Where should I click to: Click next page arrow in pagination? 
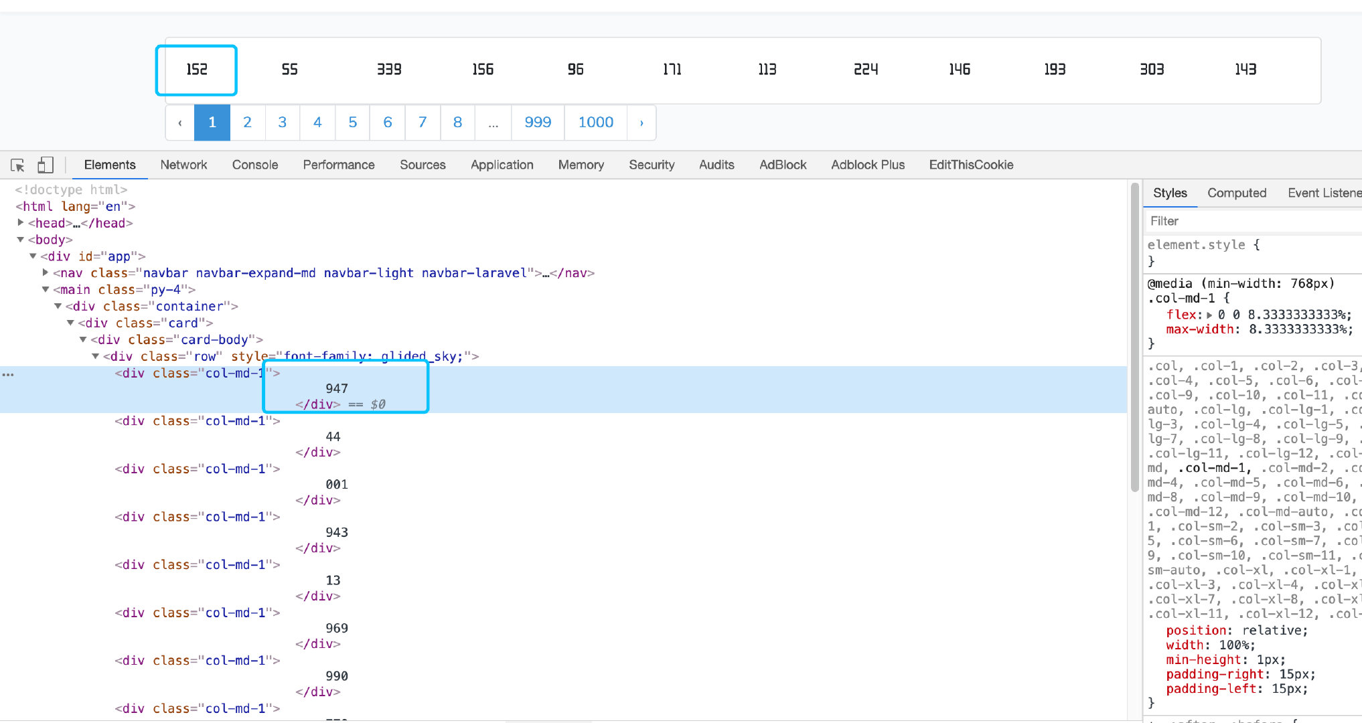641,123
